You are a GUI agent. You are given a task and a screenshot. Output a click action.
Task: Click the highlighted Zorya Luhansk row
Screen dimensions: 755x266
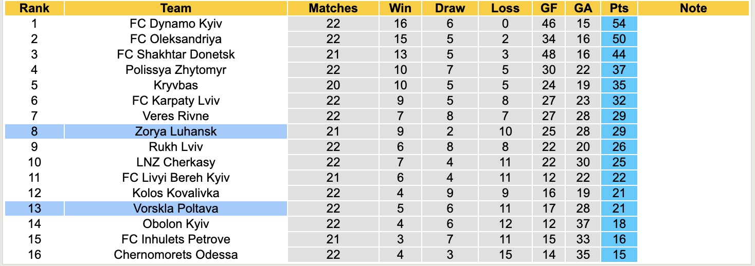pyautogui.click(x=176, y=131)
